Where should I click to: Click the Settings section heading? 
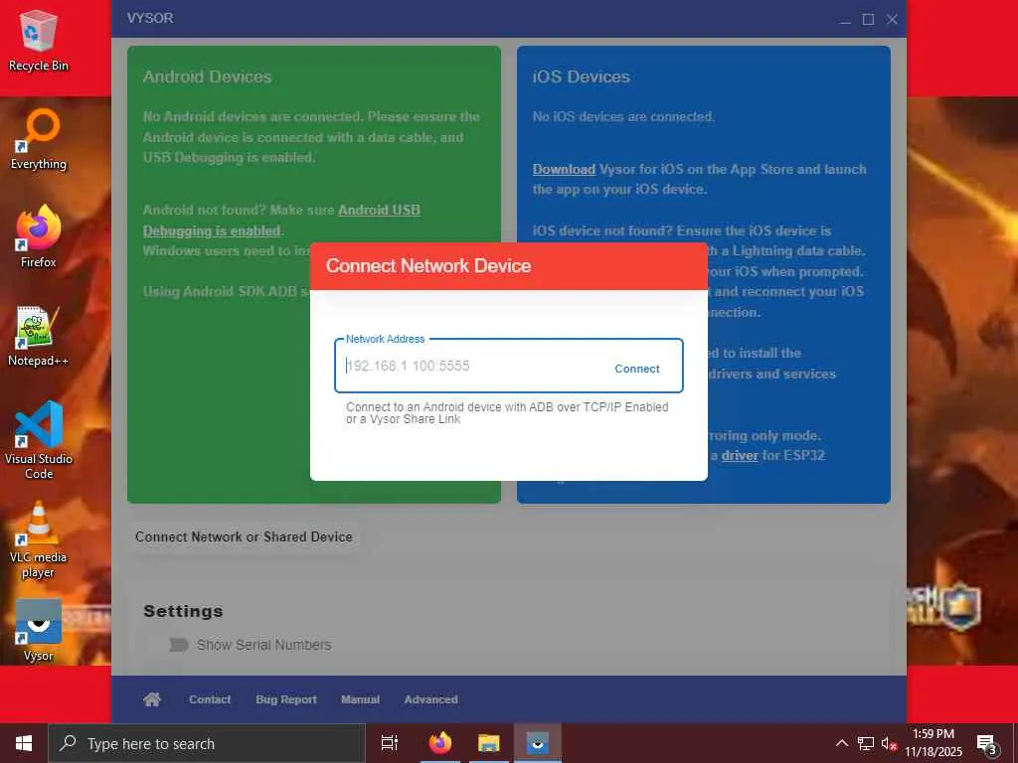pos(183,611)
